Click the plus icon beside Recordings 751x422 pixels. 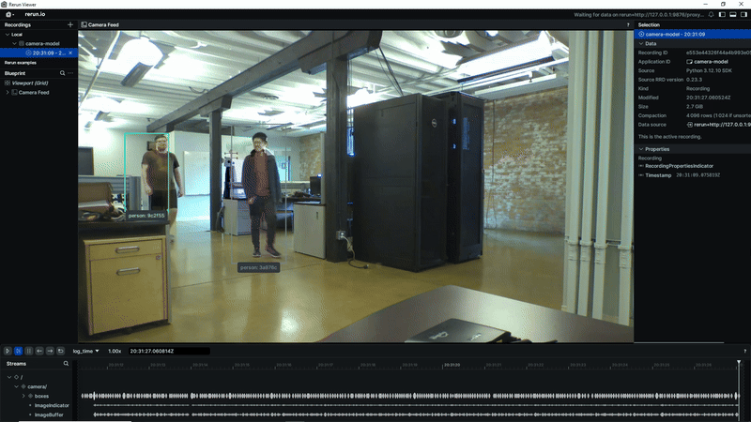coord(70,24)
